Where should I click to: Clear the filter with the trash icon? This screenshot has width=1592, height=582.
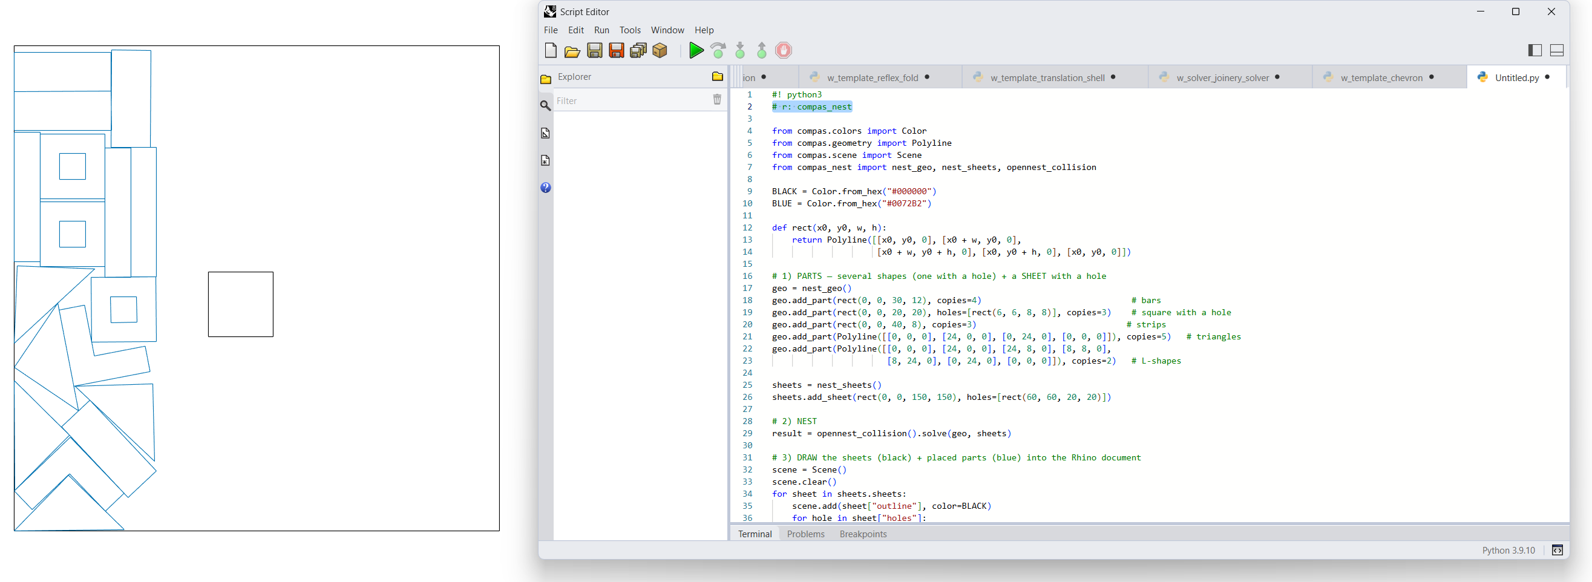pyautogui.click(x=717, y=99)
